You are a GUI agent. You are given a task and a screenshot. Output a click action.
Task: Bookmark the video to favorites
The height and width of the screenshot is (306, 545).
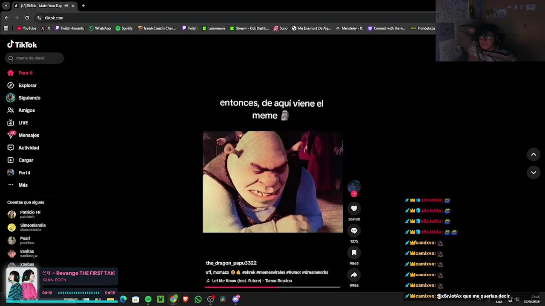tap(354, 252)
